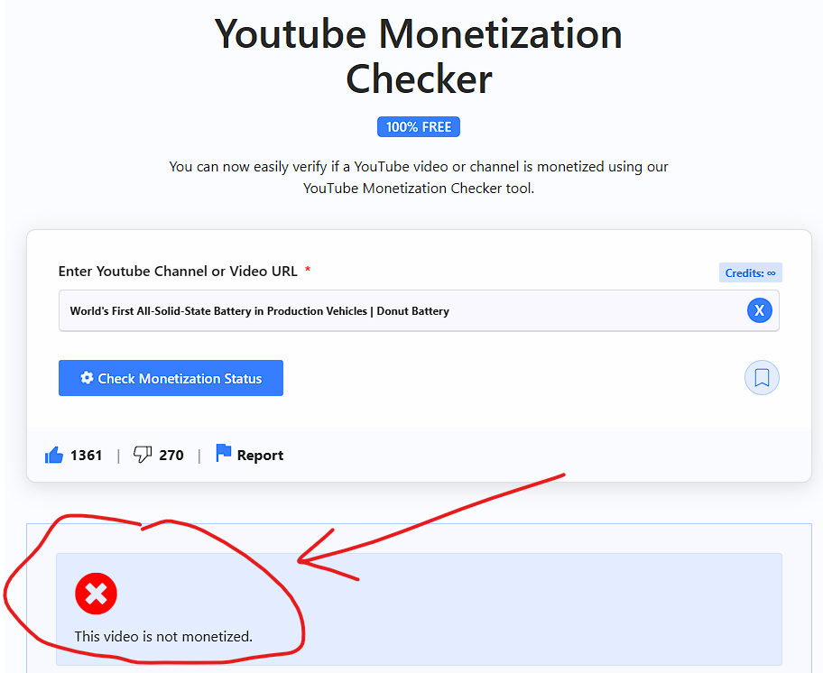Viewport: 823px width, 673px height.
Task: Click the Credits: ∞ badge
Action: 750,272
